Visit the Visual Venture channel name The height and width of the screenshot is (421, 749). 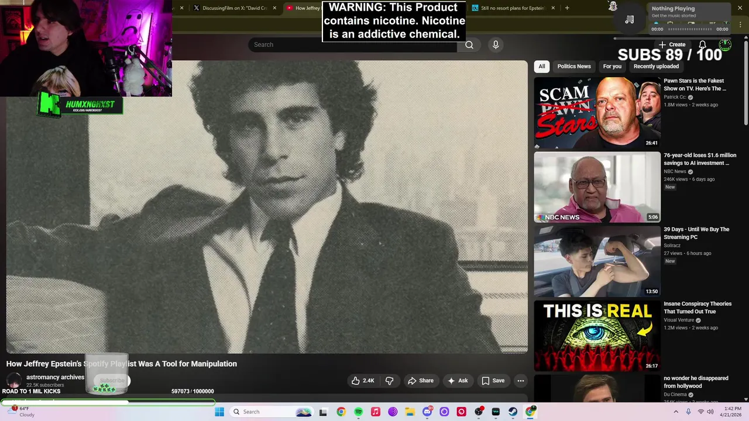(679, 320)
